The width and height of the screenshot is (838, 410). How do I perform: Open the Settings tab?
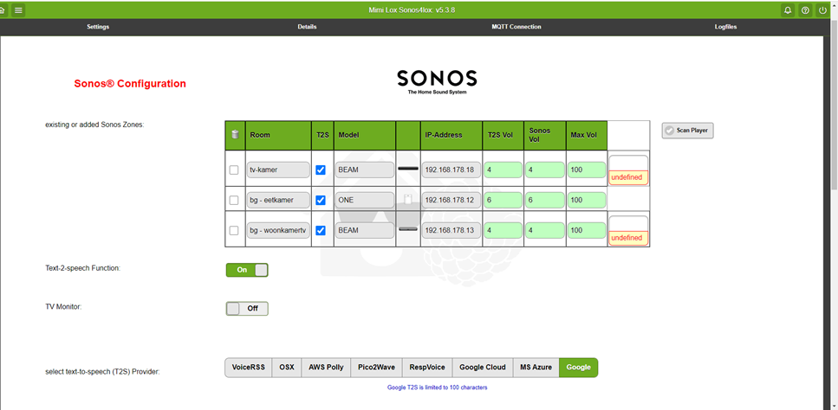98,27
